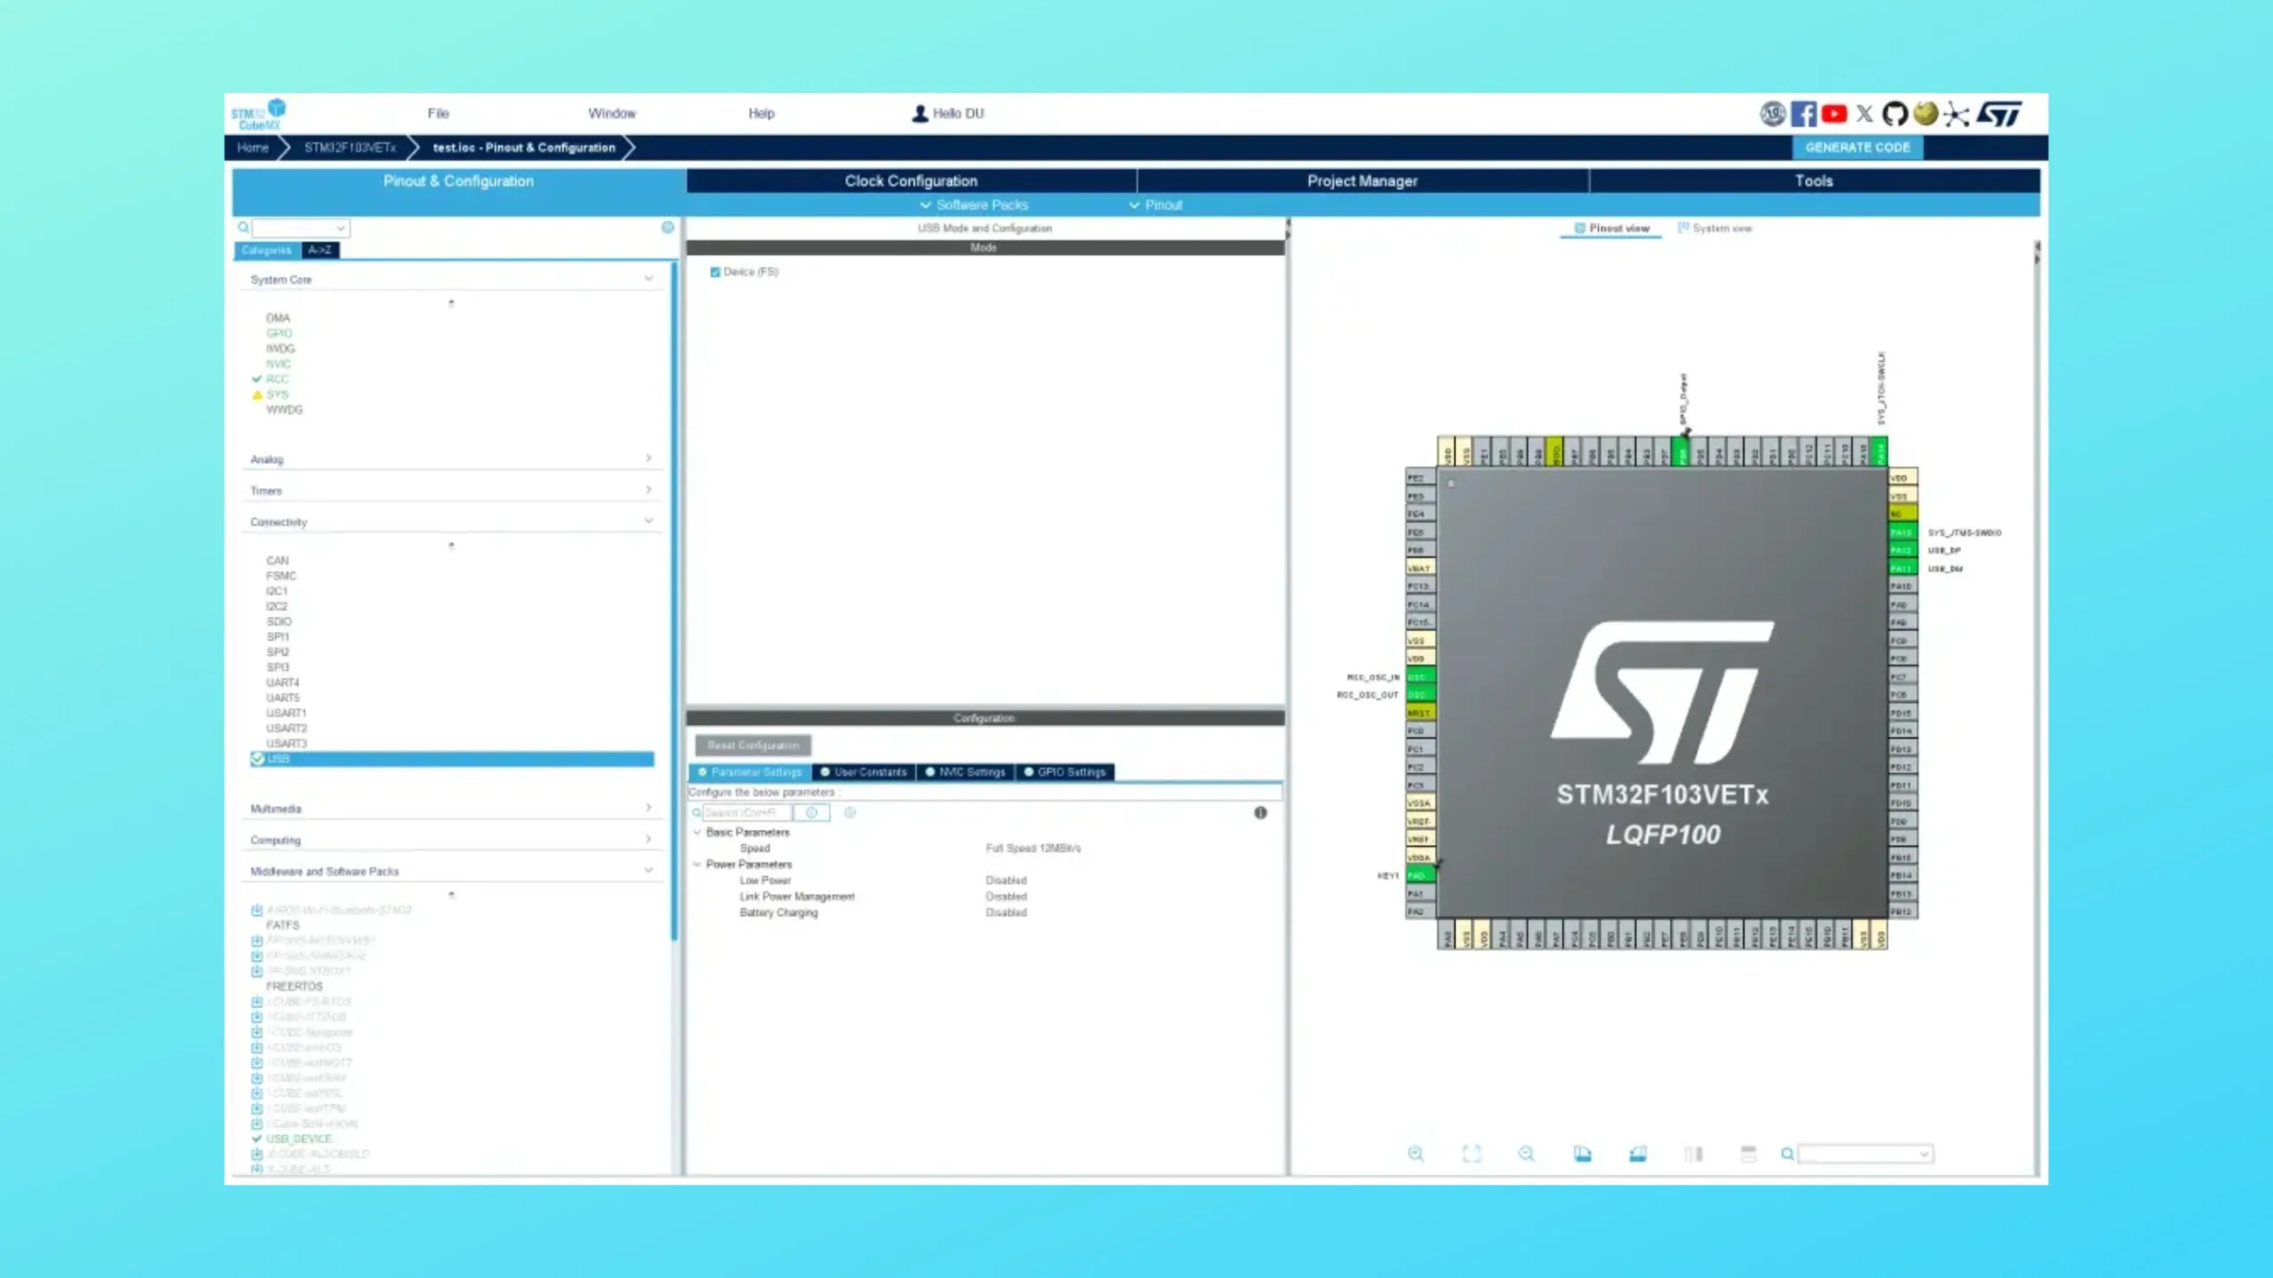The image size is (2273, 1278).
Task: Switch to Pinout view
Action: coord(1612,229)
